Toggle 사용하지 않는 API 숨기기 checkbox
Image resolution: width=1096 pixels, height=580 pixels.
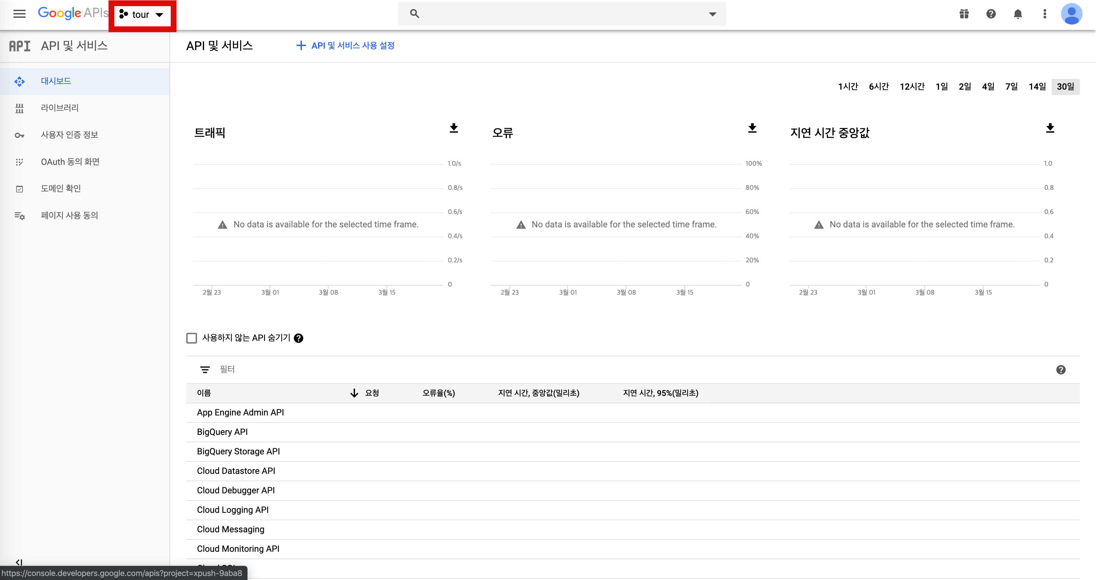(x=191, y=338)
